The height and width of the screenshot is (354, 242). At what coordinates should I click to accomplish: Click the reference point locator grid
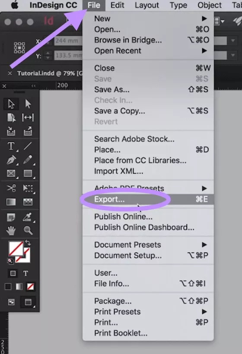click(x=19, y=48)
